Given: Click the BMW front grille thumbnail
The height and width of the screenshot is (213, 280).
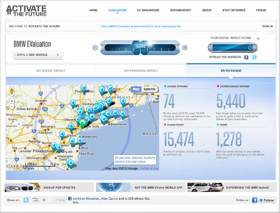Looking at the screenshot, I should tap(23, 187).
